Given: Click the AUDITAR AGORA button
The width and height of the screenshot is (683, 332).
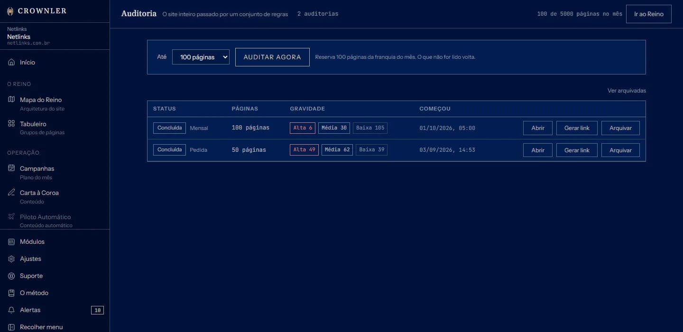Looking at the screenshot, I should coord(272,57).
